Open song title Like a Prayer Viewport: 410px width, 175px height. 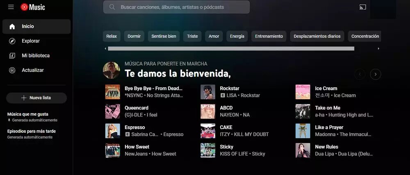[329, 127]
